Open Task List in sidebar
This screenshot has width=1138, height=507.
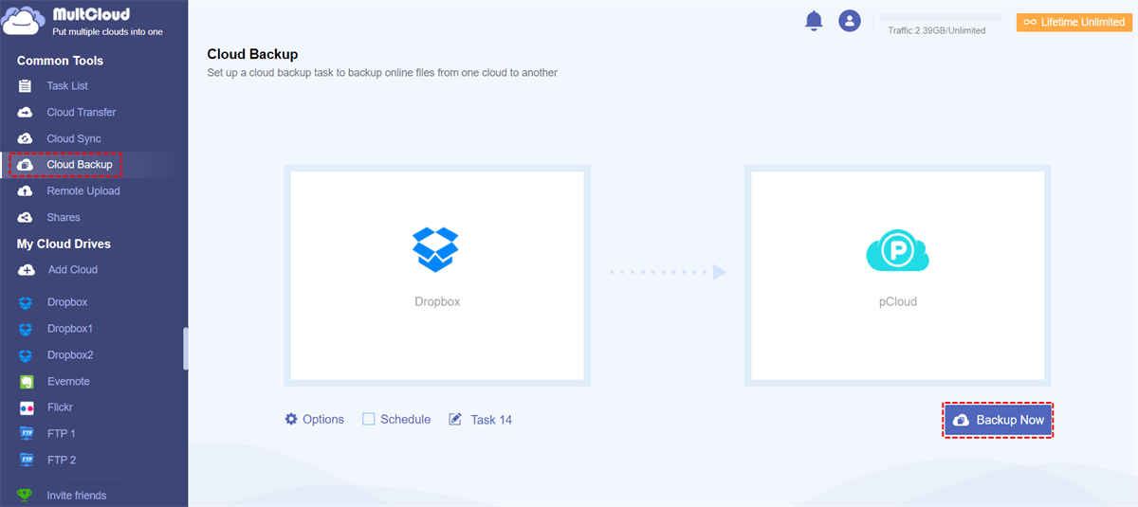pyautogui.click(x=67, y=86)
